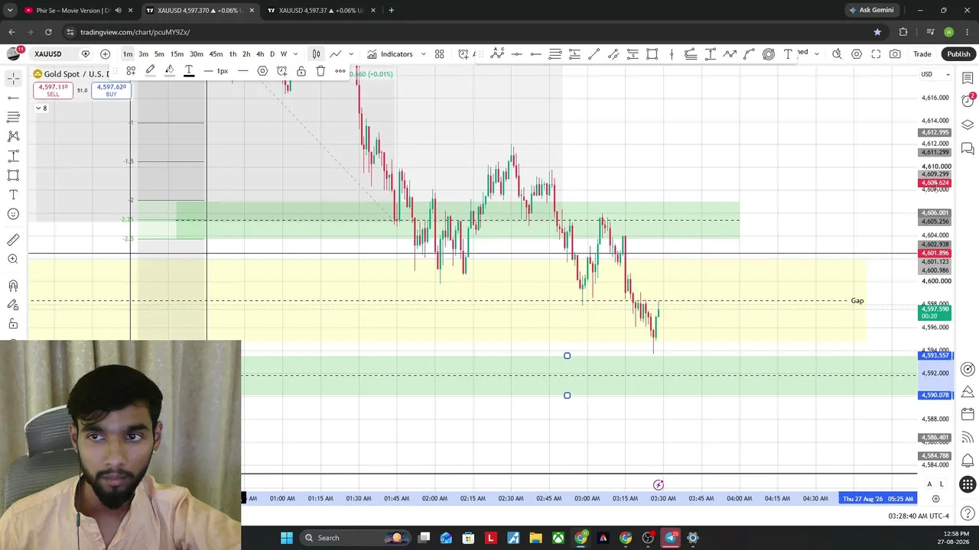Toggle log scale L button
979x550 pixels.
coord(942,484)
